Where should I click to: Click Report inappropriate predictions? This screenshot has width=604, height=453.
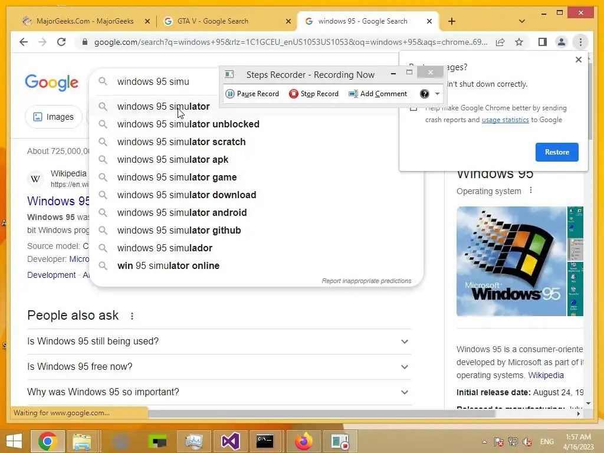tap(366, 281)
